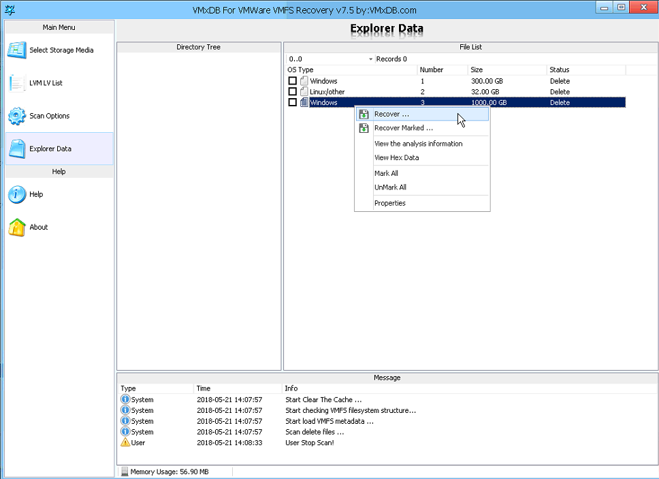
Task: Click 'Start checking VMFS filesystem structure...' message
Action: pyautogui.click(x=351, y=410)
